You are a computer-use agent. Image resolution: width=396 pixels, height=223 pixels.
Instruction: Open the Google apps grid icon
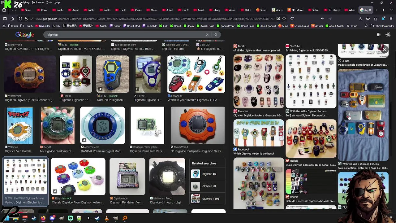379,35
